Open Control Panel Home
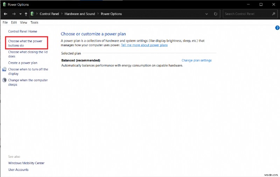280x177 pixels. 22,32
